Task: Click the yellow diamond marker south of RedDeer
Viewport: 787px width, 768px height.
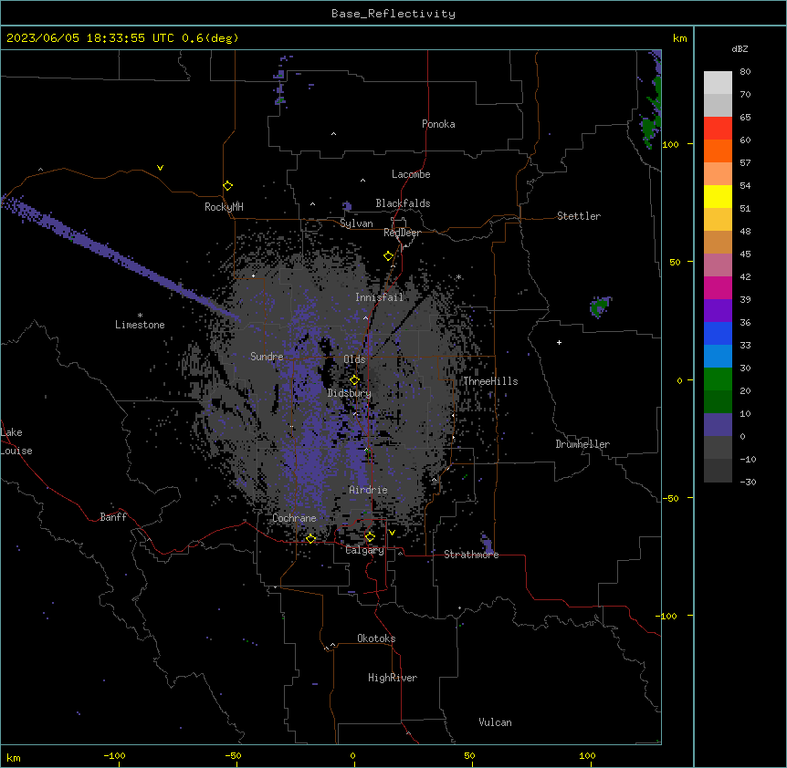Action: [x=389, y=256]
